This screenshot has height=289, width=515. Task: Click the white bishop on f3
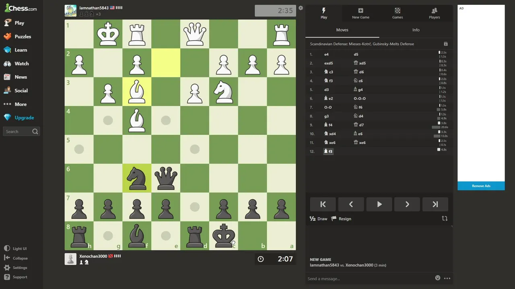pyautogui.click(x=137, y=92)
